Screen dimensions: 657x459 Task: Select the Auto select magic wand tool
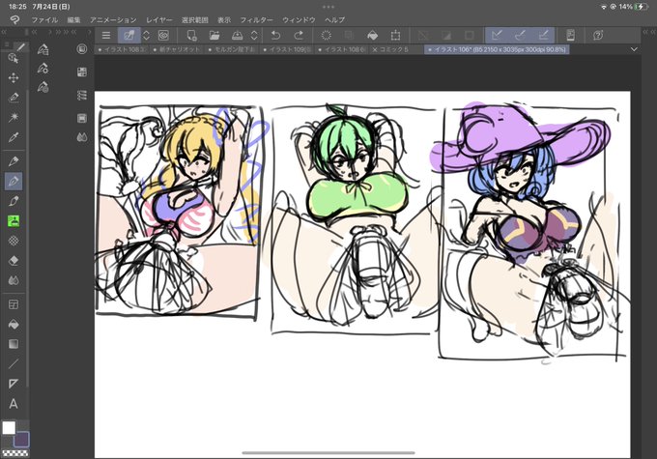tap(14, 117)
